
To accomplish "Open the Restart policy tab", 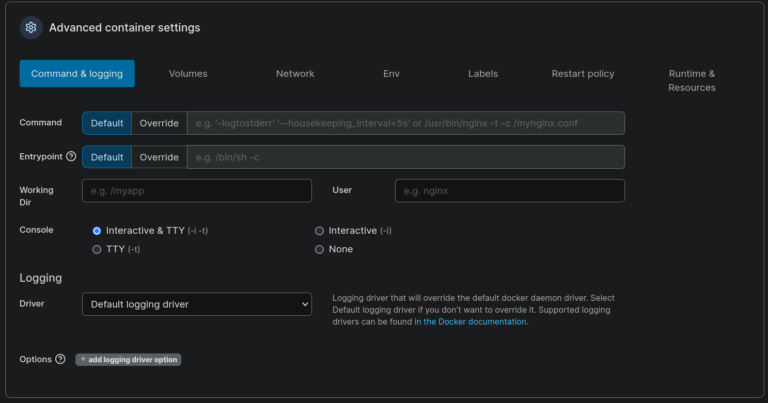I will coord(583,74).
